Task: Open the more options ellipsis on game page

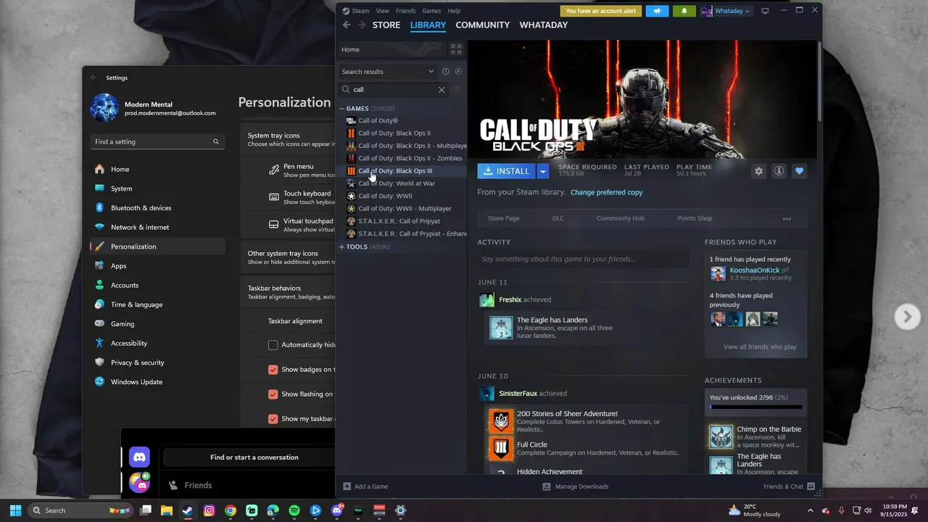Action: click(787, 218)
